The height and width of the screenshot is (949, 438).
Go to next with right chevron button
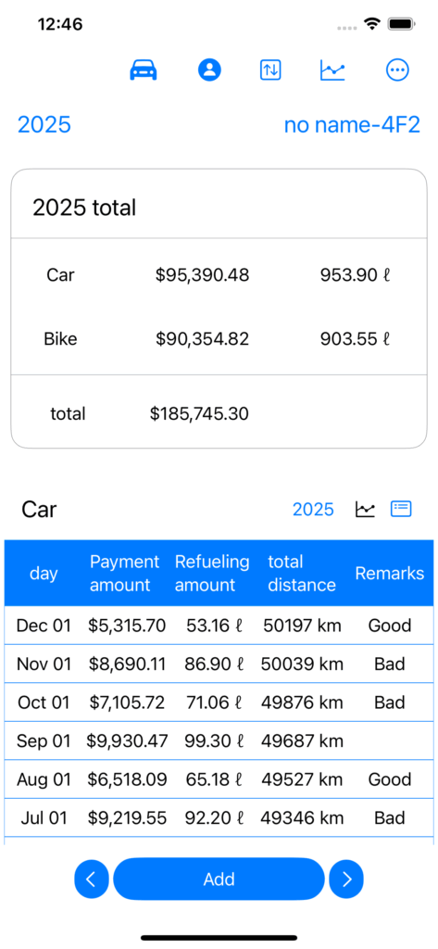pos(346,879)
